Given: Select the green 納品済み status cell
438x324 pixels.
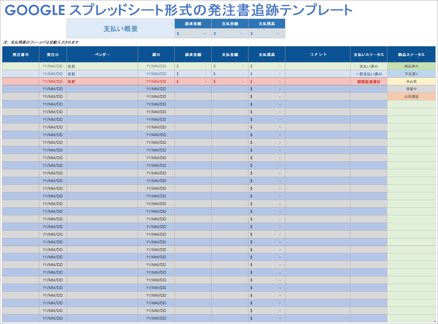Looking at the screenshot, I should click(411, 66).
